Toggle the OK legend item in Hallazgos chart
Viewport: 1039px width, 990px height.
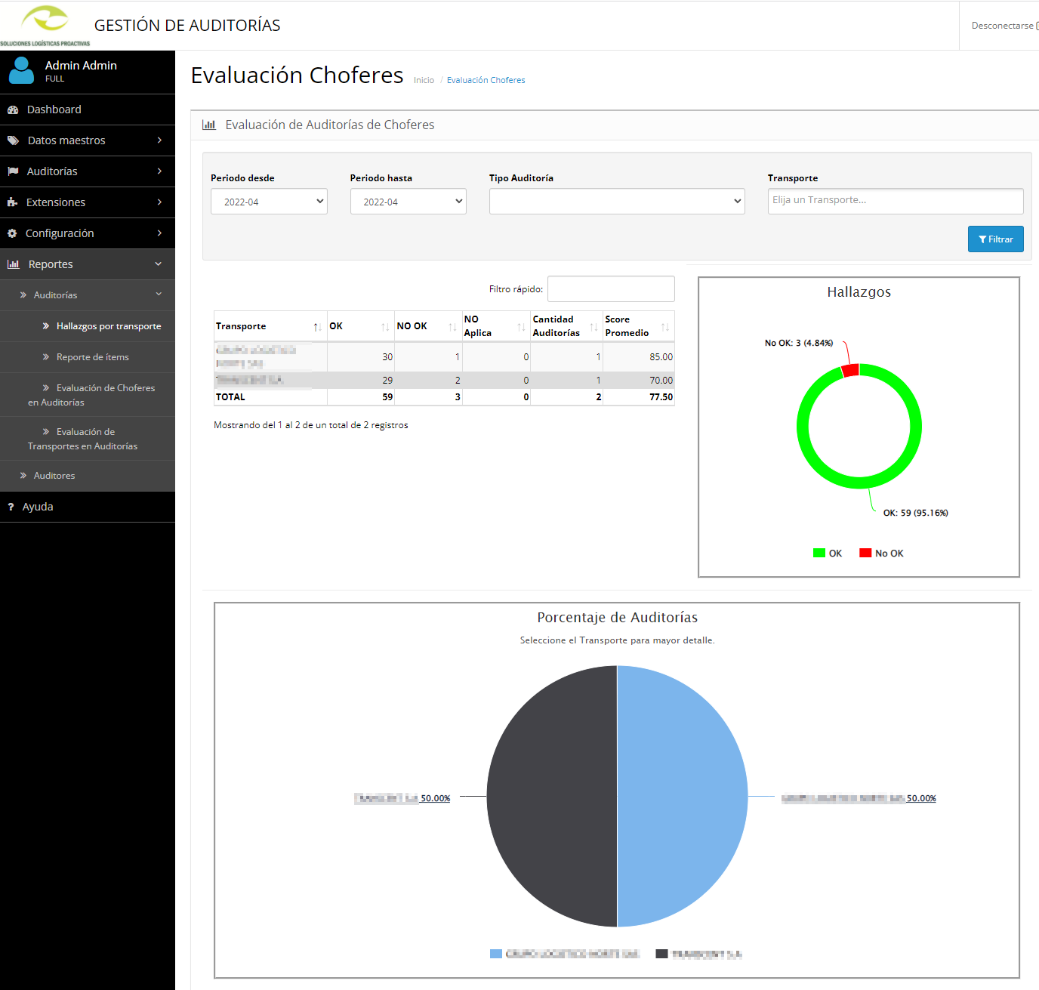(828, 554)
